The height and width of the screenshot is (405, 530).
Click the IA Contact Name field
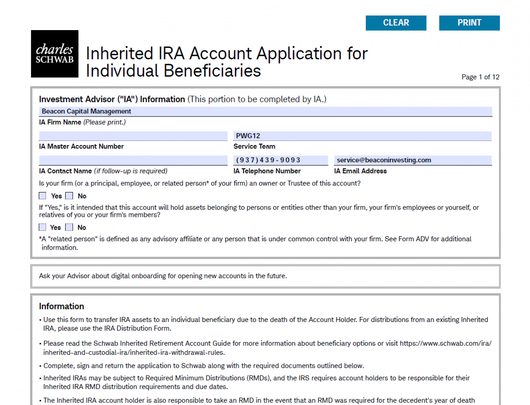coord(133,160)
